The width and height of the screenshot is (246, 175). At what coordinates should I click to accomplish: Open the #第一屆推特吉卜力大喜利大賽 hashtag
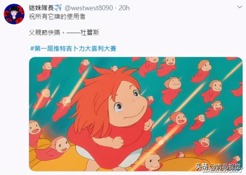73,49
